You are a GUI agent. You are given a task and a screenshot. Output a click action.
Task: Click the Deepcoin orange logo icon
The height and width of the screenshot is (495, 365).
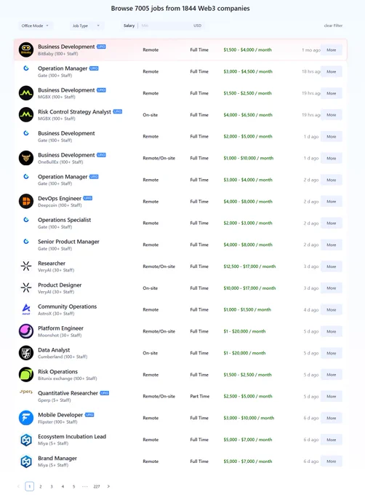26,202
